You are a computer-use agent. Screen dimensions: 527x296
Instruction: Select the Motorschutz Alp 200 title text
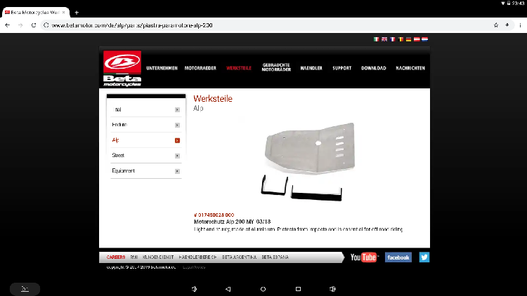click(x=232, y=222)
